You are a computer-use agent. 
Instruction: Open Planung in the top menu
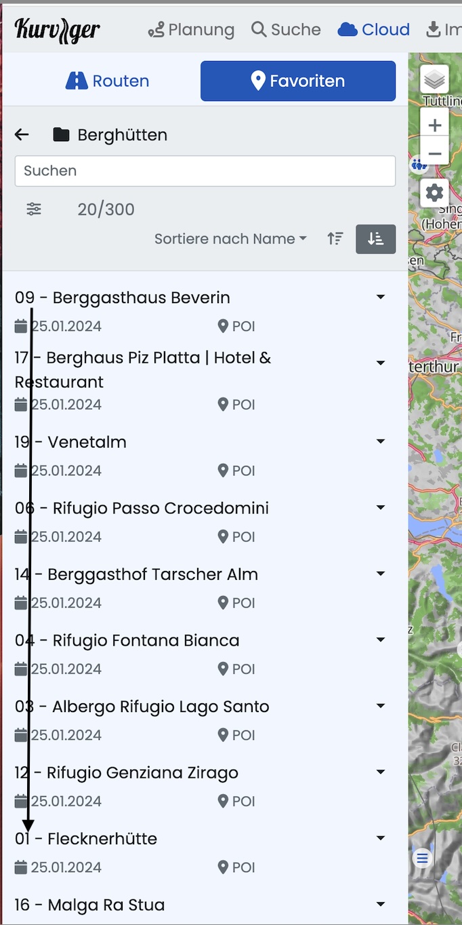(191, 30)
